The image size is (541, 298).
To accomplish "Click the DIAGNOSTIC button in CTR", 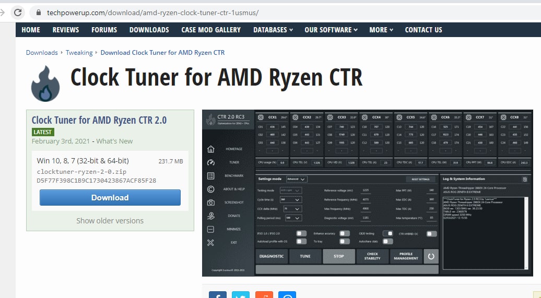I will 272,256.
